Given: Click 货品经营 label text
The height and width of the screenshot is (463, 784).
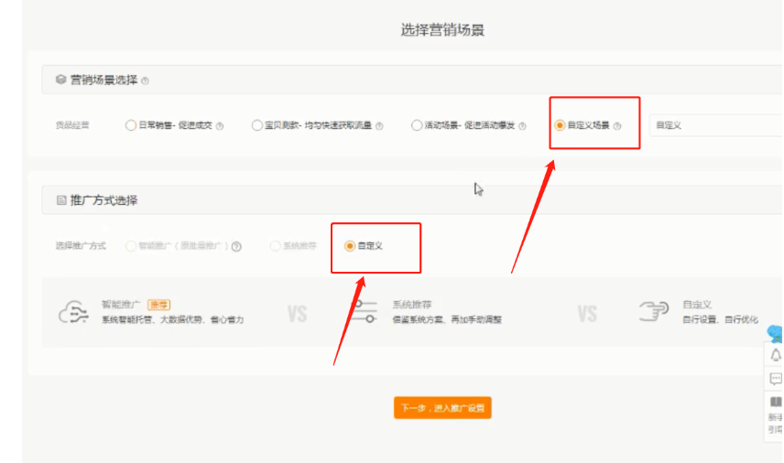Looking at the screenshot, I should (72, 125).
